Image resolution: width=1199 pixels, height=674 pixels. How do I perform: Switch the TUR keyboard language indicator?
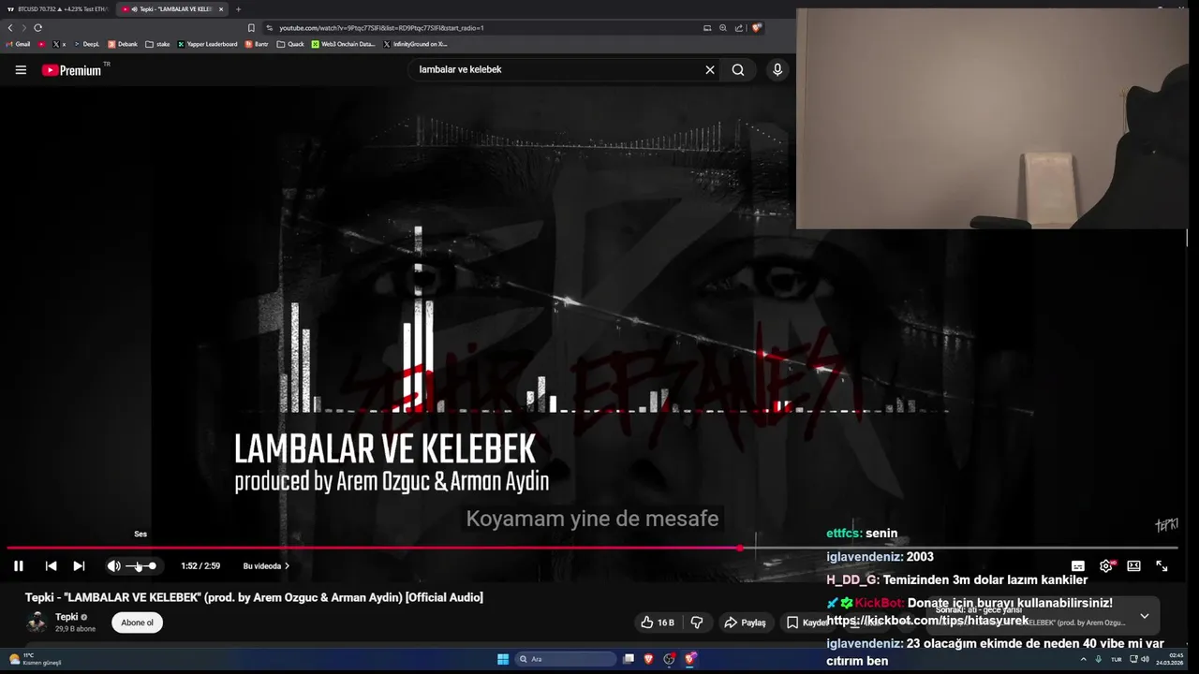[1116, 659]
